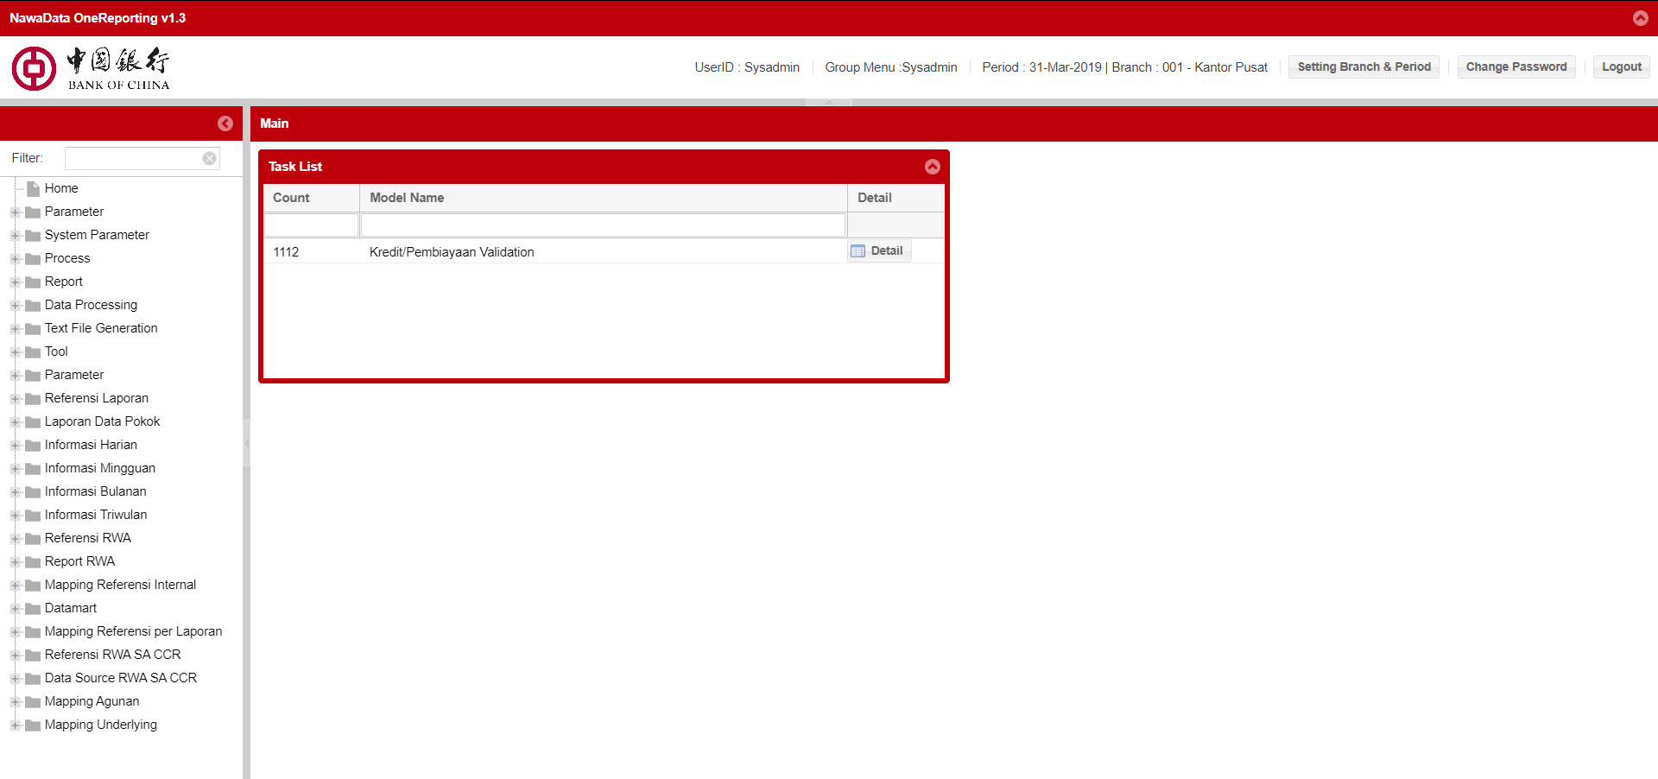
Task: Open Informasi Harian menu item
Action: 91,445
